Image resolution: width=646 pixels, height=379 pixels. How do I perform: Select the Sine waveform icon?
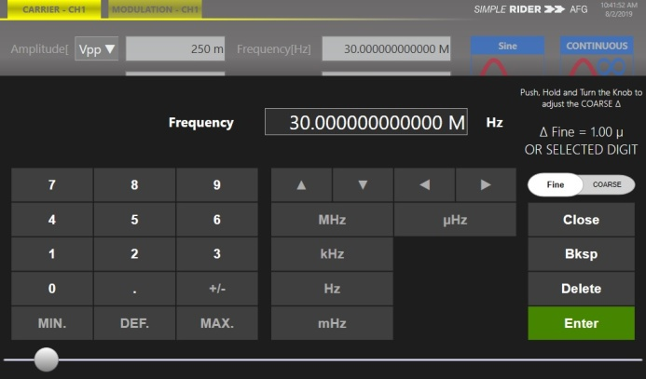[507, 55]
